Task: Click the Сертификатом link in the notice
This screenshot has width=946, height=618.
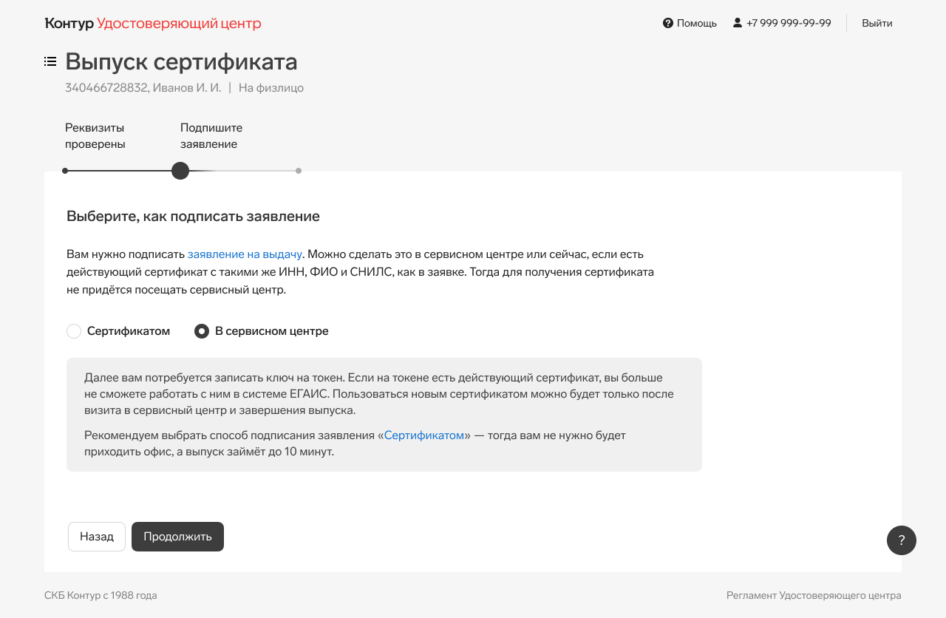Action: (424, 435)
